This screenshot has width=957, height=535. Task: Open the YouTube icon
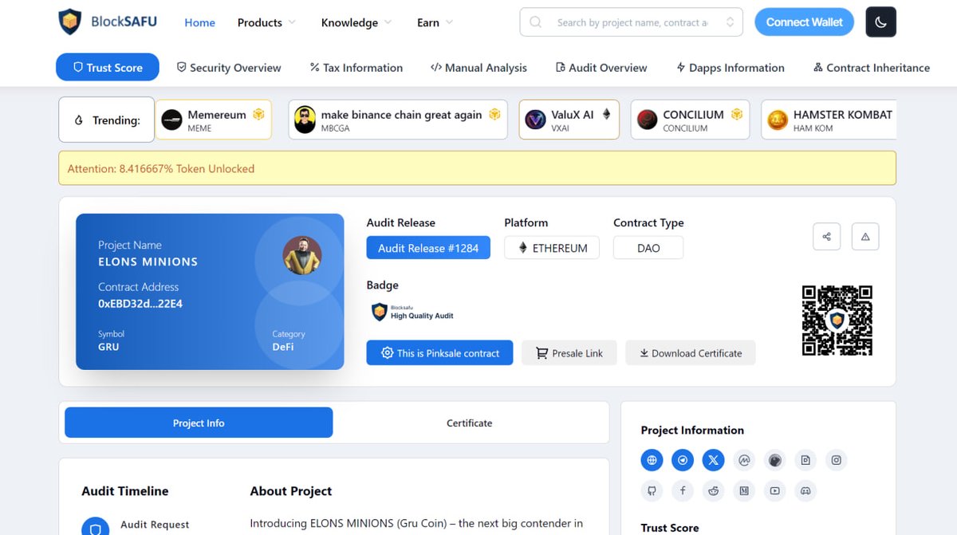pyautogui.click(x=774, y=490)
